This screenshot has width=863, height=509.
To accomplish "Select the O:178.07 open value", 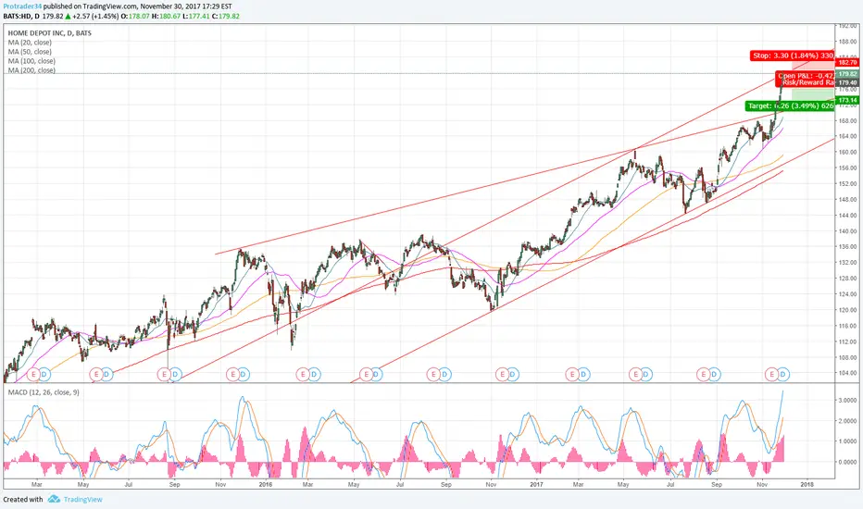I will (x=135, y=17).
